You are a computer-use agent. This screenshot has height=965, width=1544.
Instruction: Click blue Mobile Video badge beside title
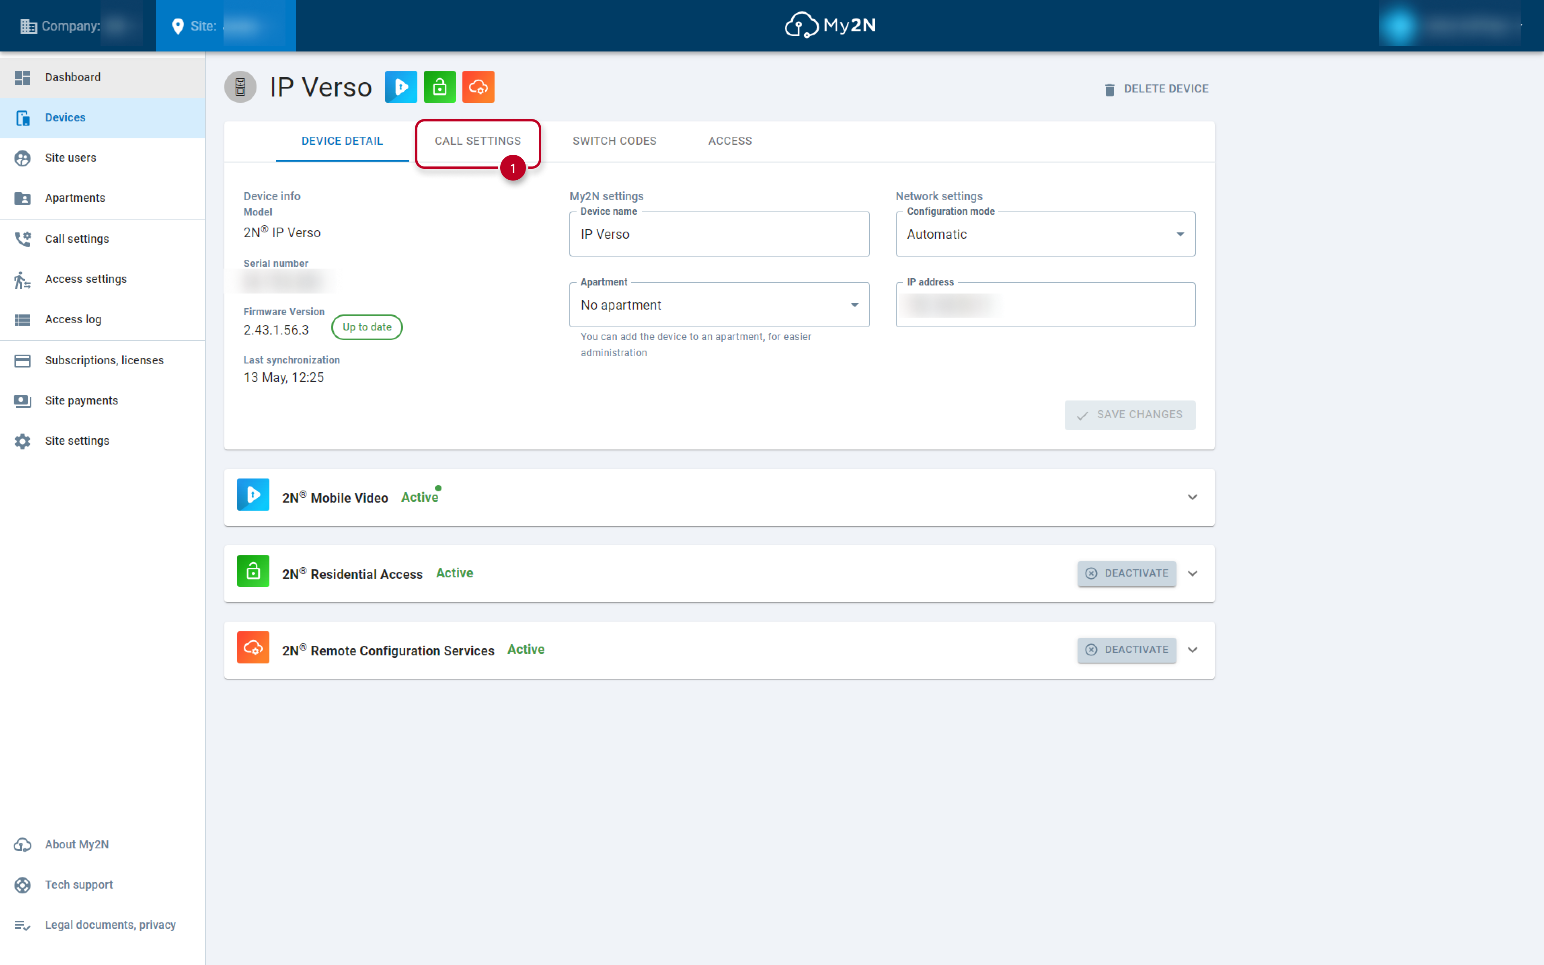tap(401, 87)
